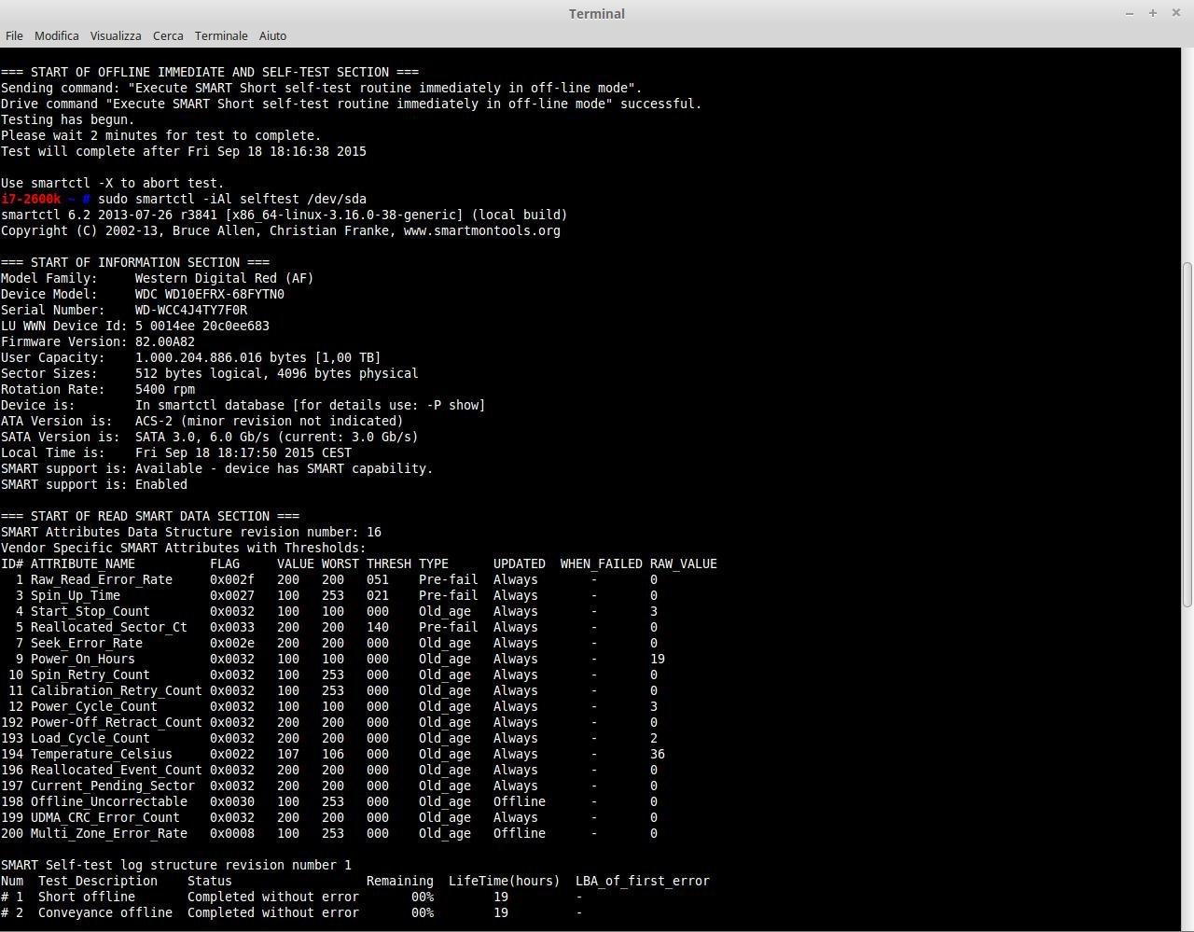Click the 'Short offline' self-test entry

point(87,897)
